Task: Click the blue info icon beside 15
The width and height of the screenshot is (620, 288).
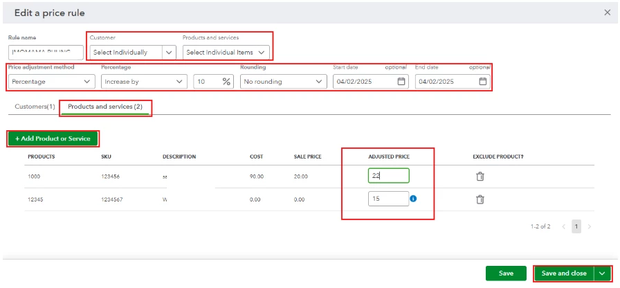Action: coord(413,199)
